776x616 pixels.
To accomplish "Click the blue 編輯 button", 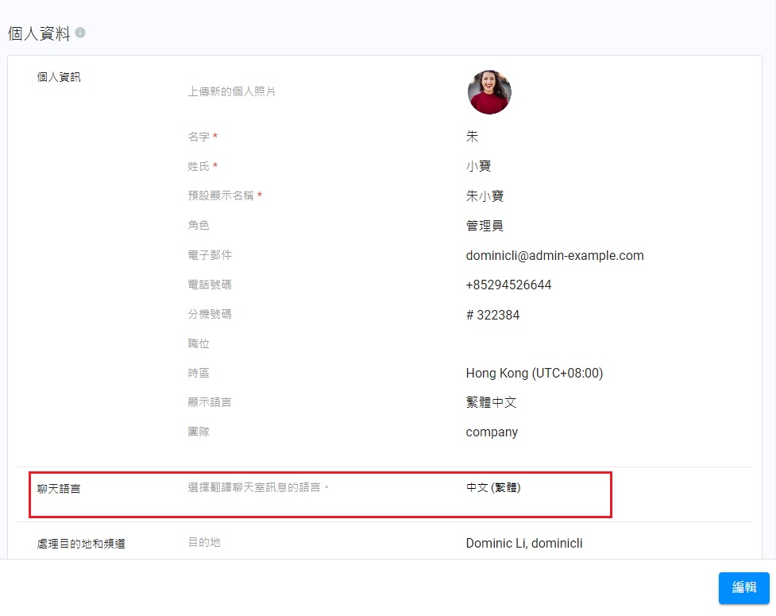I will [x=743, y=587].
